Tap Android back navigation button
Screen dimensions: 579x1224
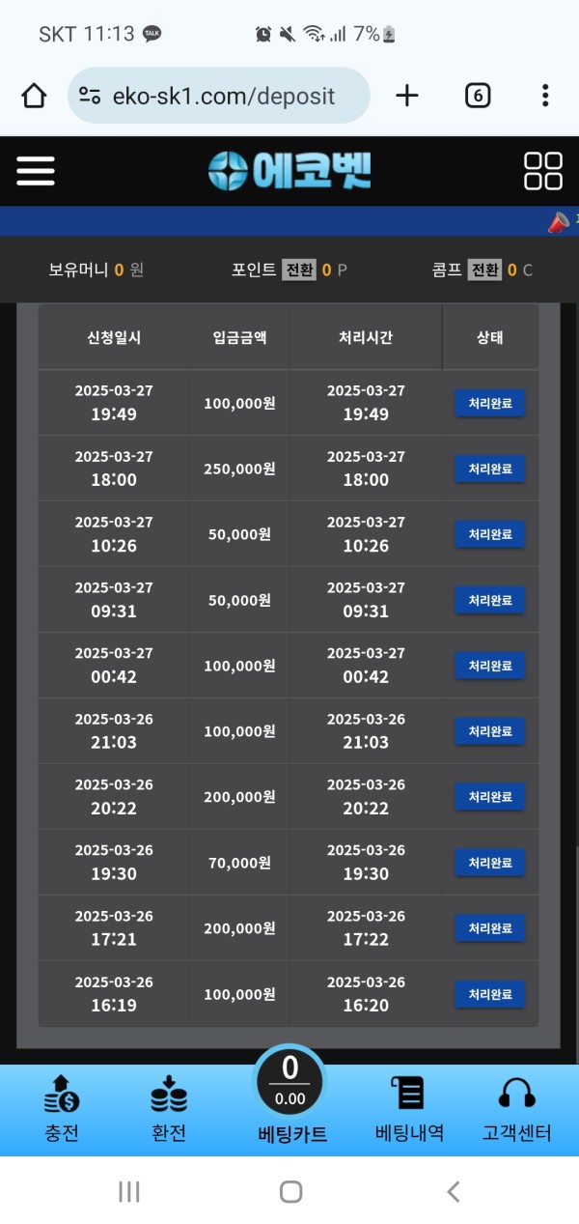click(454, 1192)
